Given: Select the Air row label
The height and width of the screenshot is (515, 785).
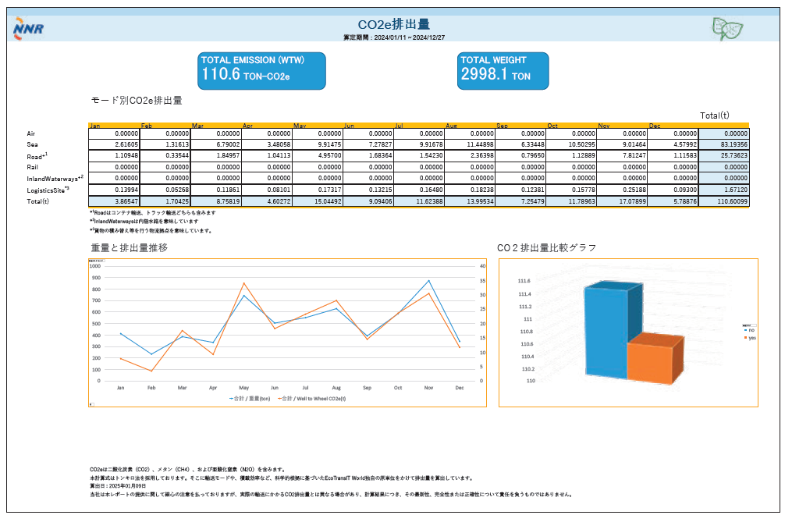Looking at the screenshot, I should click(31, 133).
